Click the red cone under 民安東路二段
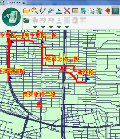The width and height of the screenshot is (120, 139). coord(39,104)
